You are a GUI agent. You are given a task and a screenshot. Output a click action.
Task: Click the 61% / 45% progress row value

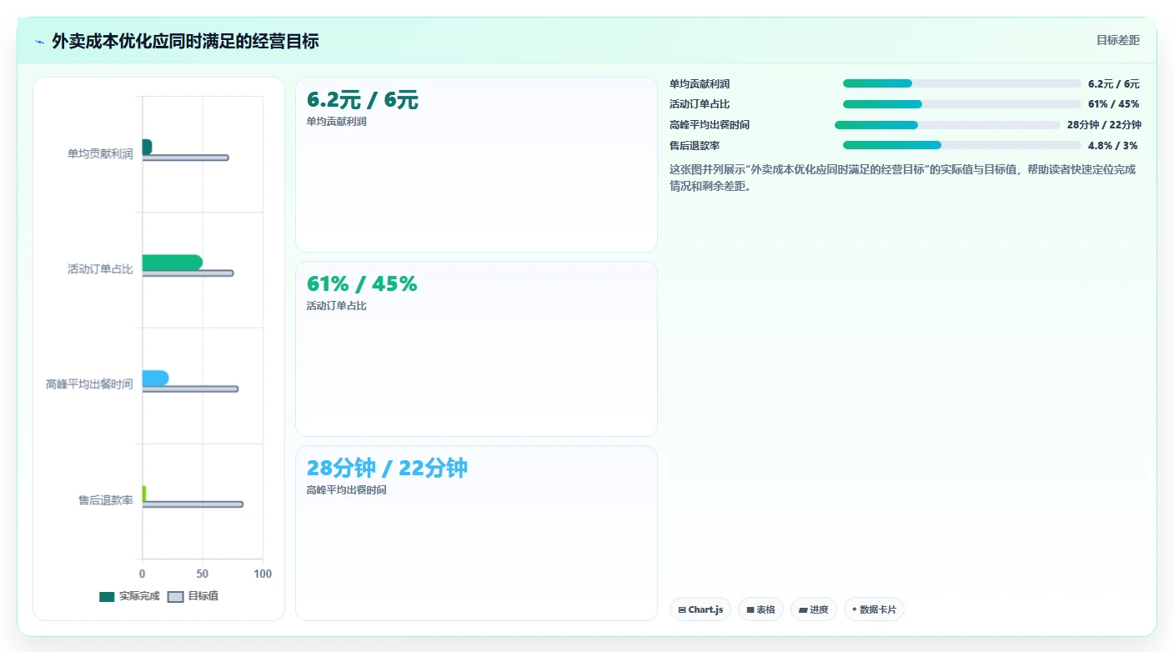pyautogui.click(x=1113, y=104)
